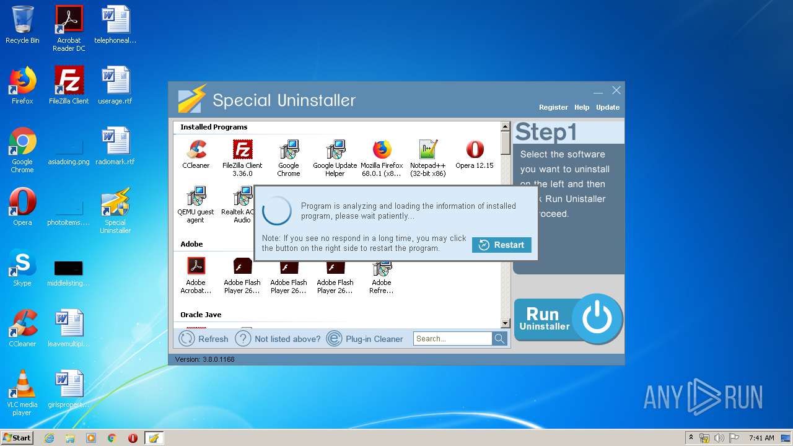This screenshot has width=793, height=446.
Task: Click the taskbar clock showing 7:41 AM
Action: [x=761, y=438]
